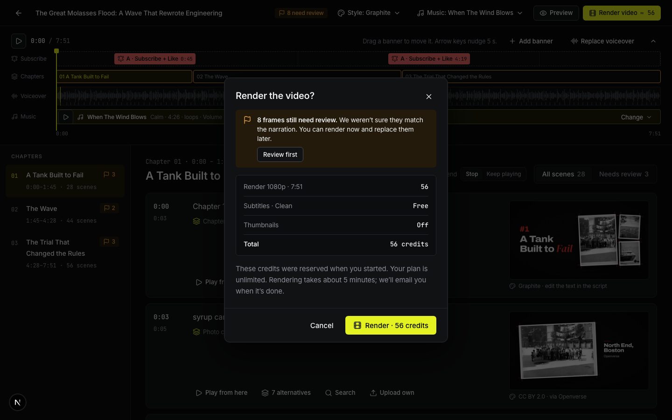The height and width of the screenshot is (420, 672).
Task: Click the Voiceover track label
Action: coord(29,96)
